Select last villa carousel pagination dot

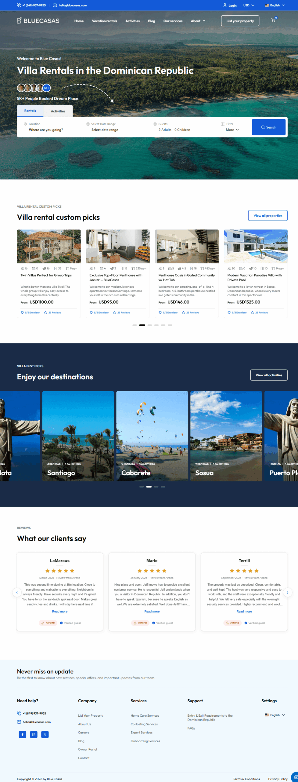click(x=170, y=325)
